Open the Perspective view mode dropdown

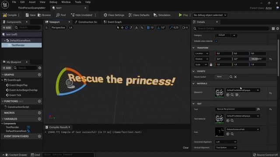(x=58, y=27)
